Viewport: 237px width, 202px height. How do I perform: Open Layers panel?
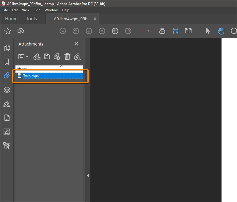coord(7,90)
